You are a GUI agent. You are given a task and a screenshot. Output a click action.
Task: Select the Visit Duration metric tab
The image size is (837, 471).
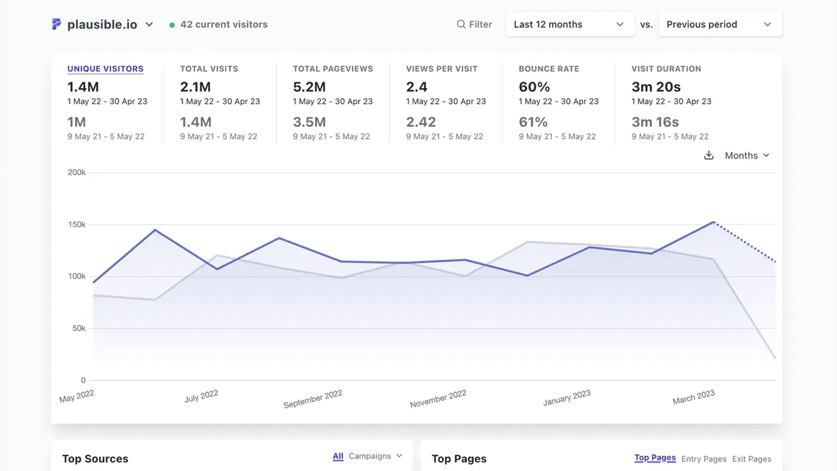coord(666,69)
